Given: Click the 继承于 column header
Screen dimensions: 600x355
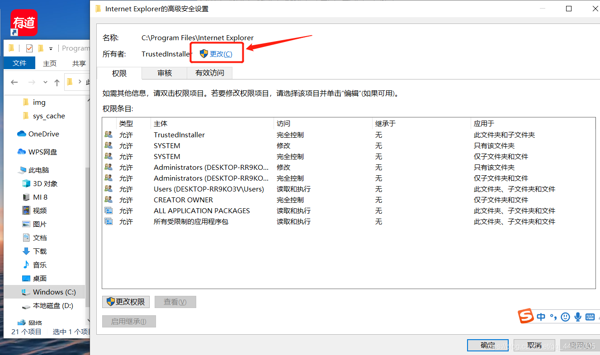Looking at the screenshot, I should [421, 123].
